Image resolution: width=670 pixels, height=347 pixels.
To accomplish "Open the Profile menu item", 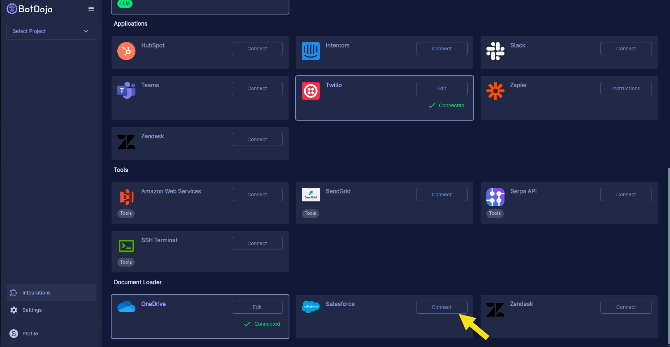I will 51,334.
